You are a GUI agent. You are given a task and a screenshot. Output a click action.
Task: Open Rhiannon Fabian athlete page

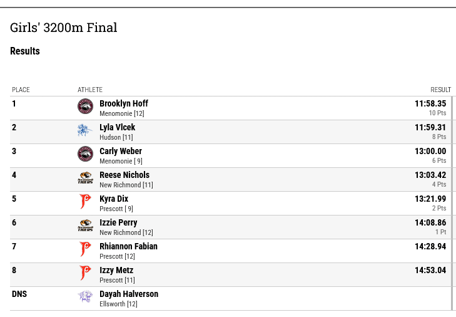pyautogui.click(x=128, y=246)
